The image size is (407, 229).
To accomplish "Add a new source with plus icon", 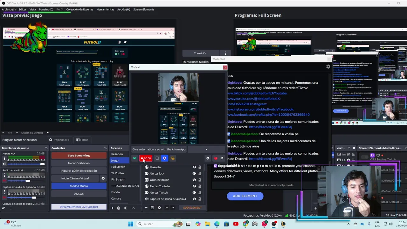I will point(146,208).
